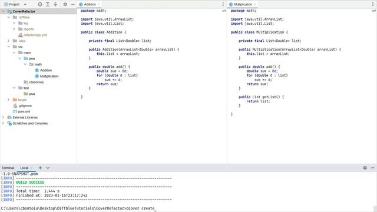377x212 pixels.
Task: Open terminal settings gear
Action: pyautogui.click(x=365, y=168)
